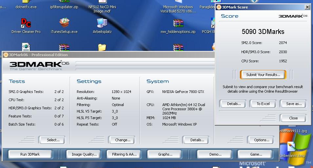Image resolution: width=313 pixels, height=168 pixels.
Task: Click the Close button in Score window
Action: tap(293, 118)
